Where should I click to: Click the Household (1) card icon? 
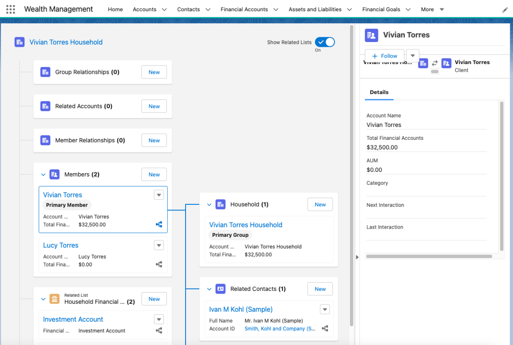(x=220, y=204)
